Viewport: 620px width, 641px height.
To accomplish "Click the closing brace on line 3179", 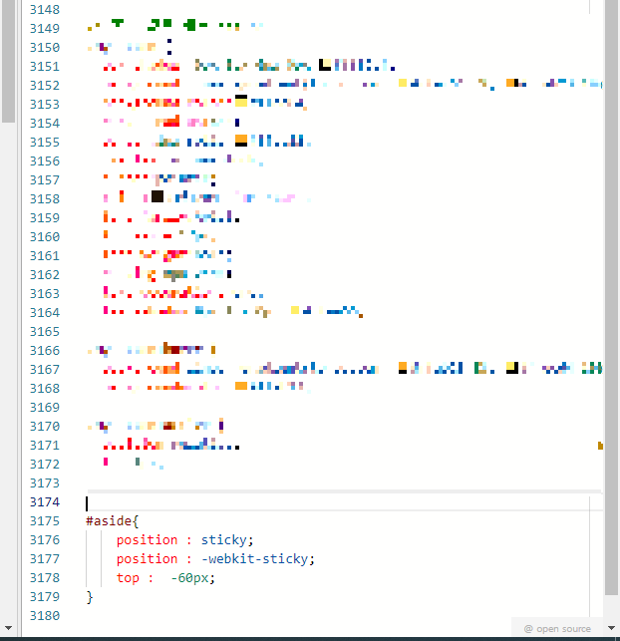I will pos(90,597).
